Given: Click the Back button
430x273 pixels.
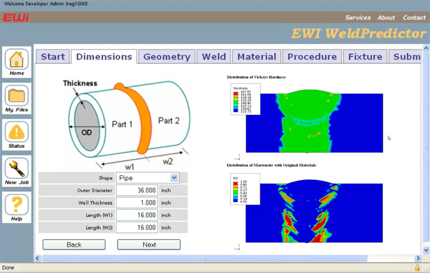Looking at the screenshot, I should click(74, 244).
